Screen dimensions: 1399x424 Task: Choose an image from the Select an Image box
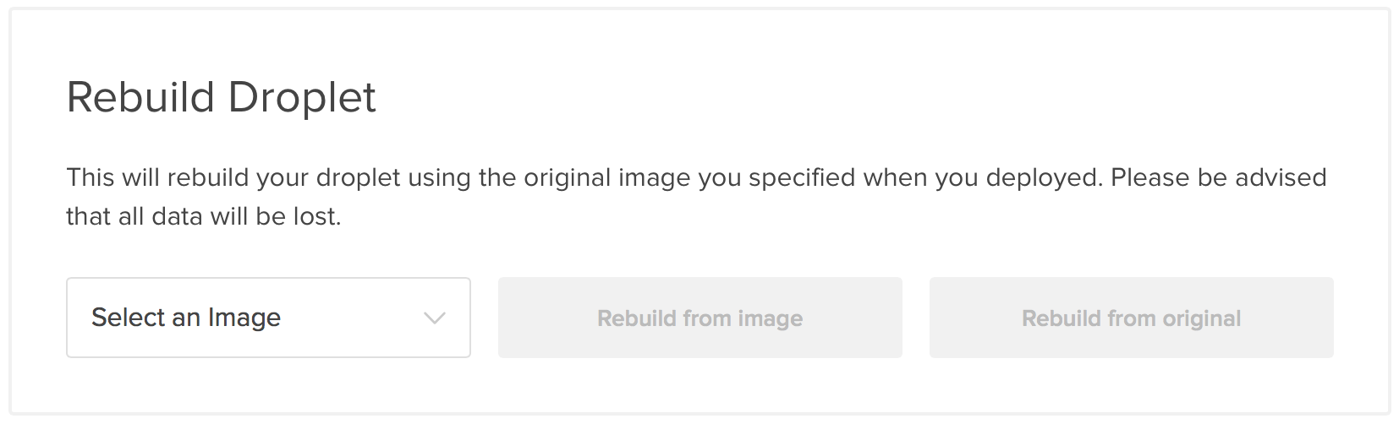[268, 318]
